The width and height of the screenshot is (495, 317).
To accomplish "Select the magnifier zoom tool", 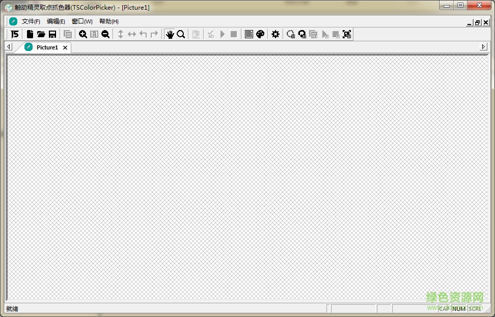I will (181, 34).
